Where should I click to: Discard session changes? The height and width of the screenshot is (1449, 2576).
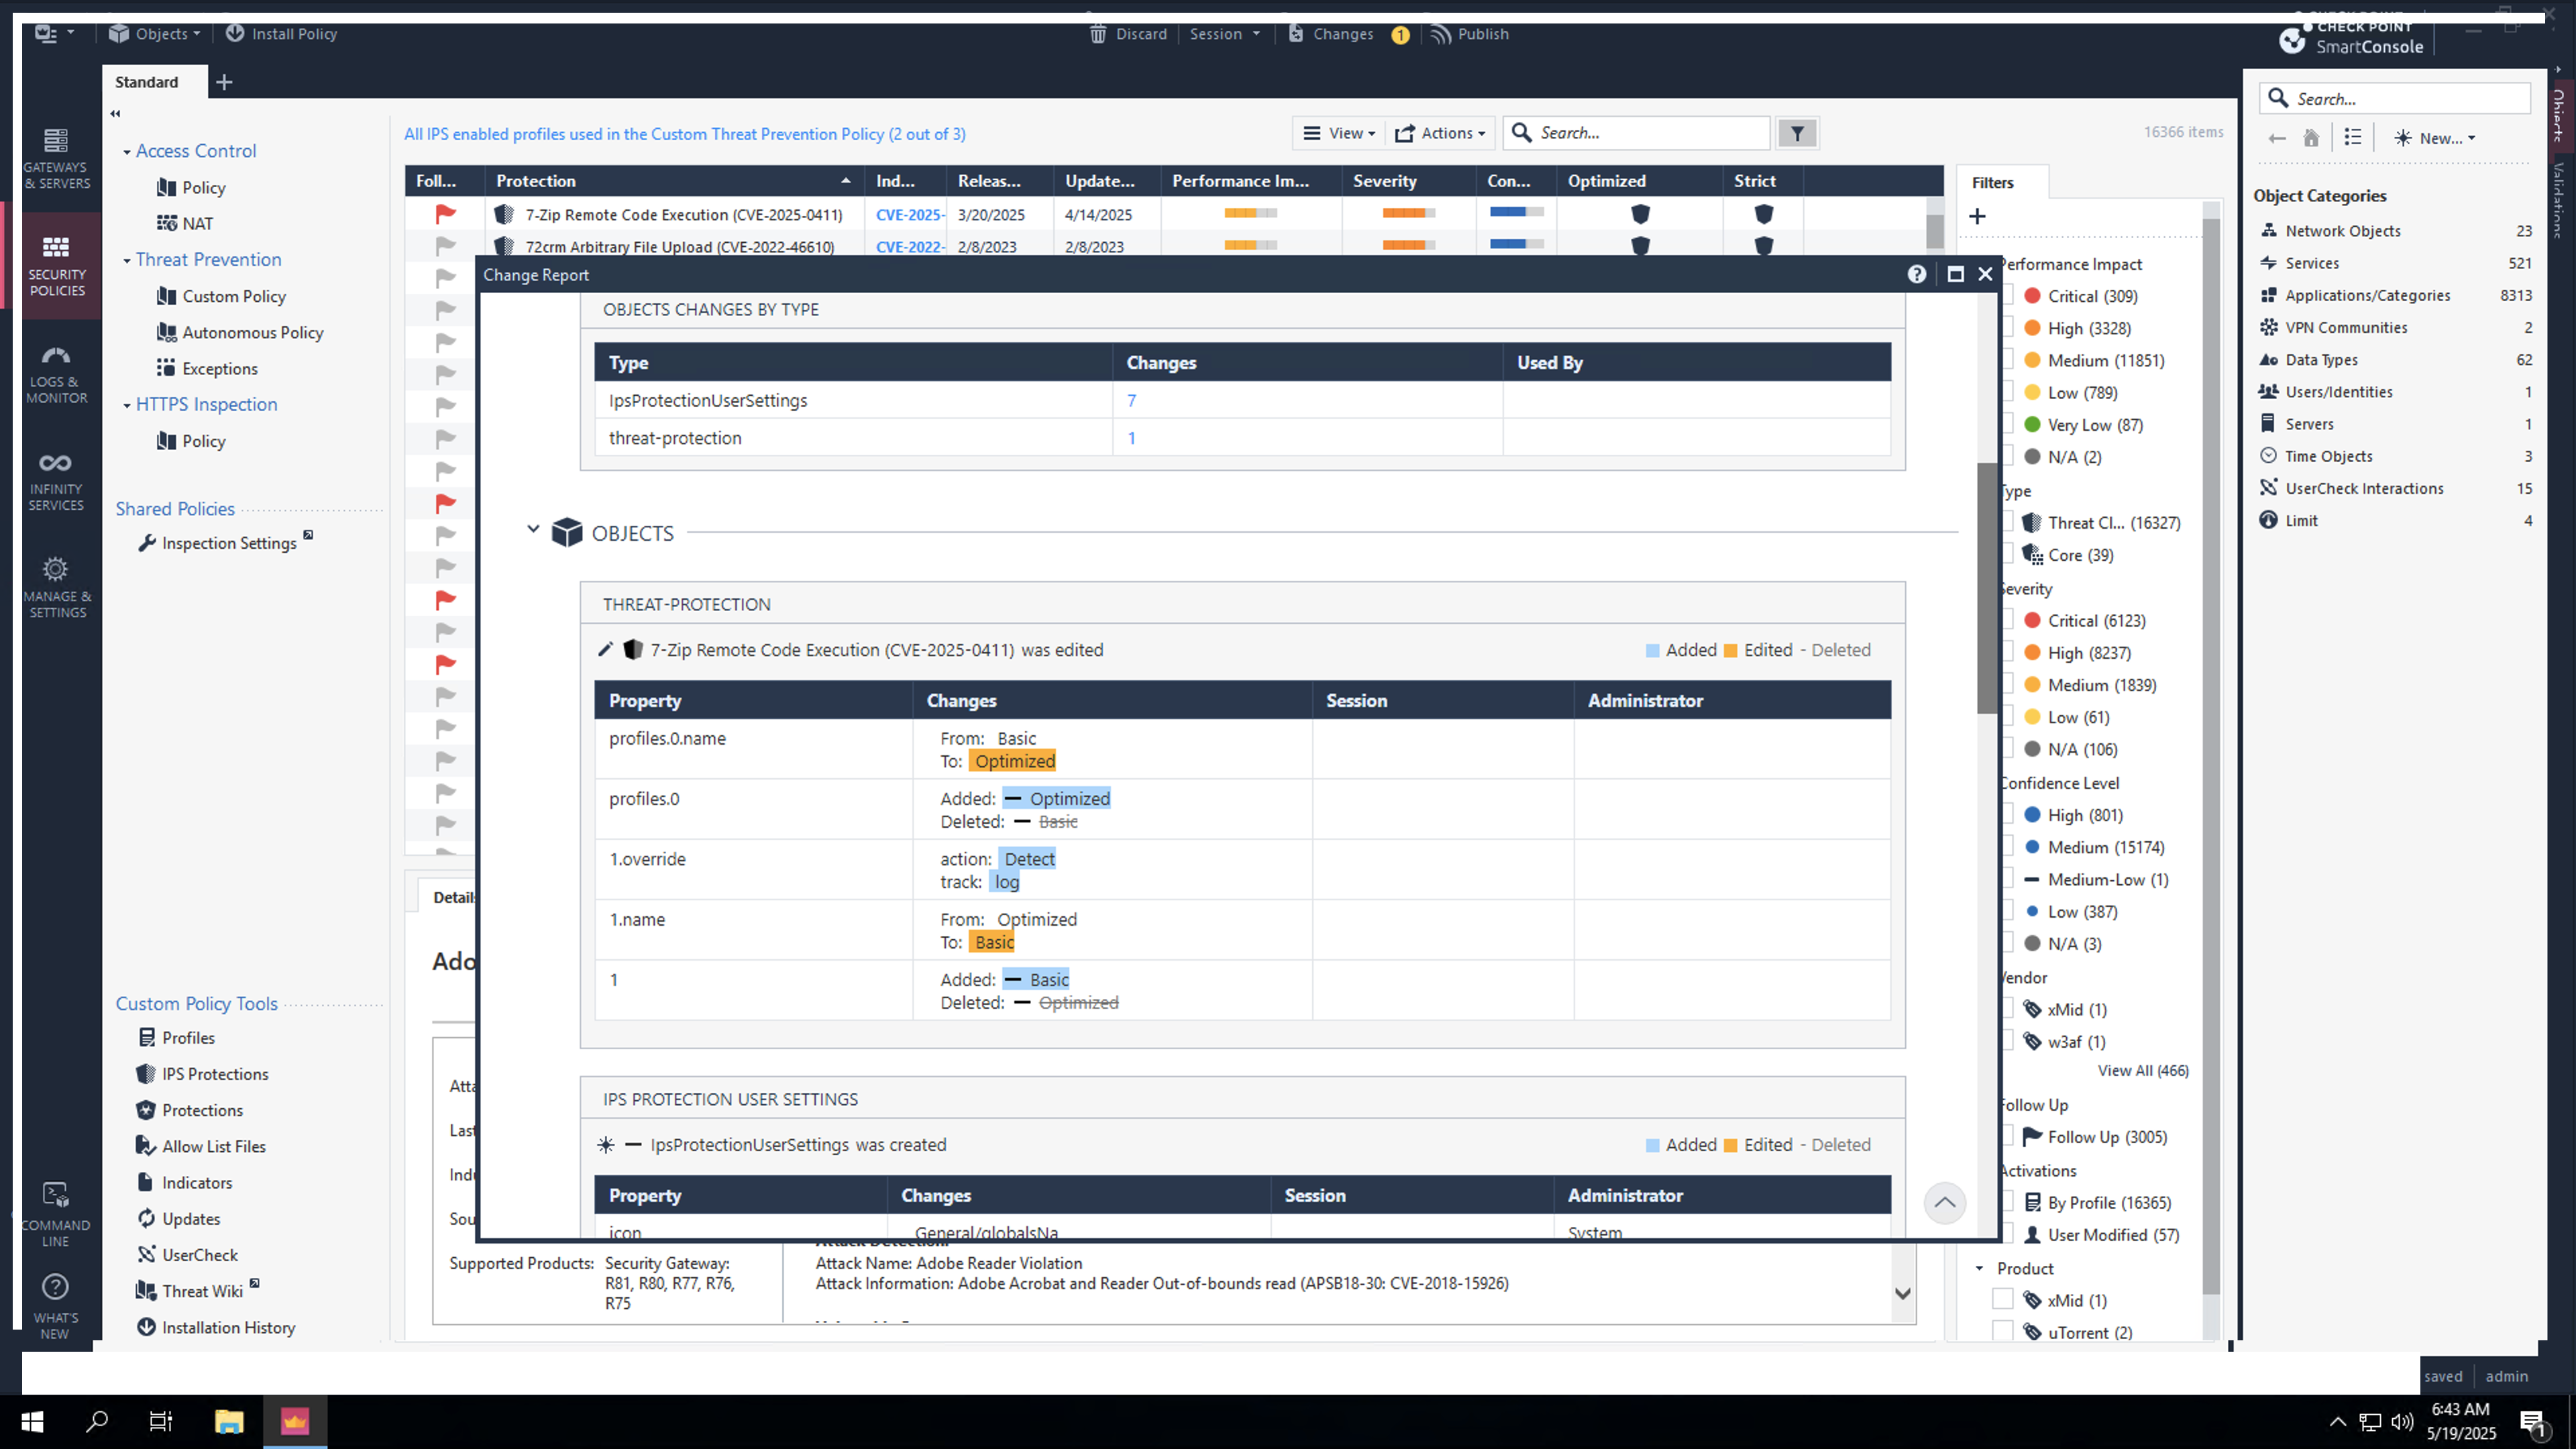[1128, 34]
